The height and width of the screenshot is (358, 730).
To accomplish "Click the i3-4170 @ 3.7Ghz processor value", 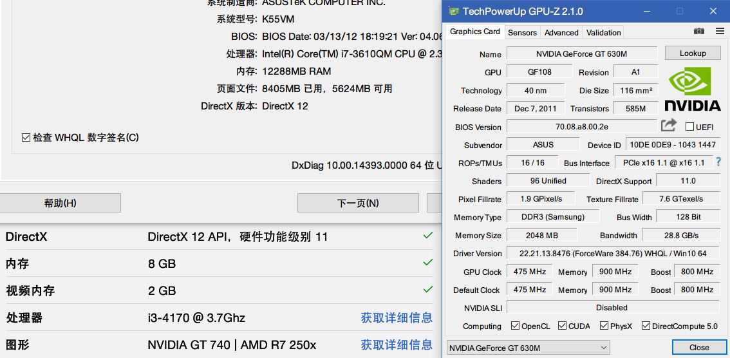I will click(x=196, y=318).
